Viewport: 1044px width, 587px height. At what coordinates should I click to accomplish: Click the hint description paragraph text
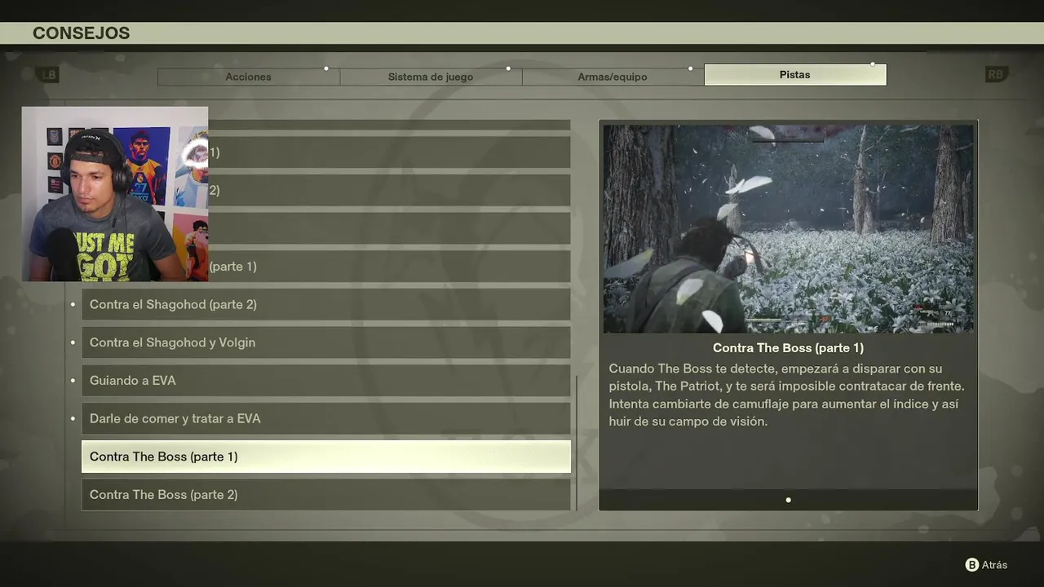[x=786, y=395]
